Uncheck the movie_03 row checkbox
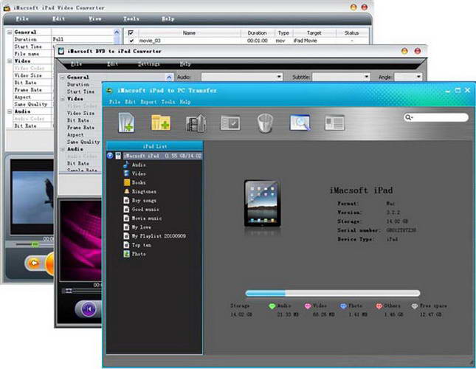 131,41
